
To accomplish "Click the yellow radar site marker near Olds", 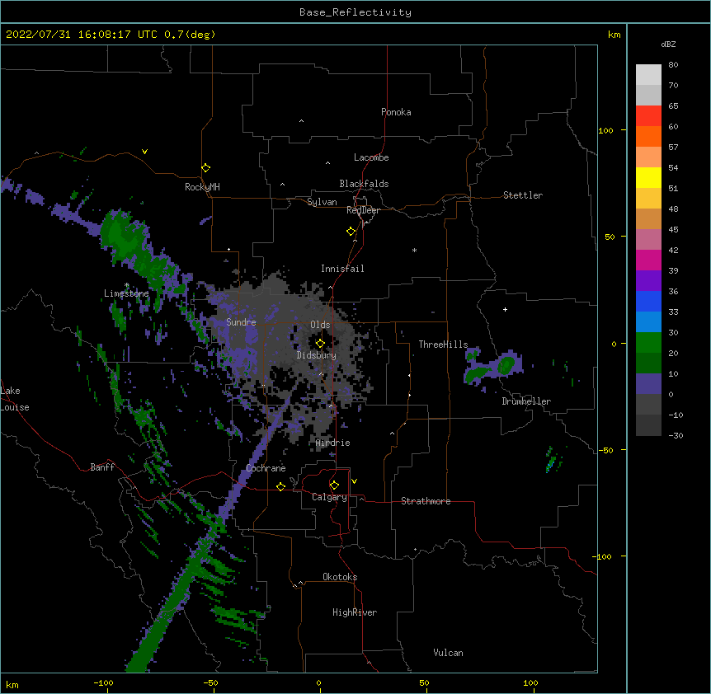I will 320,343.
